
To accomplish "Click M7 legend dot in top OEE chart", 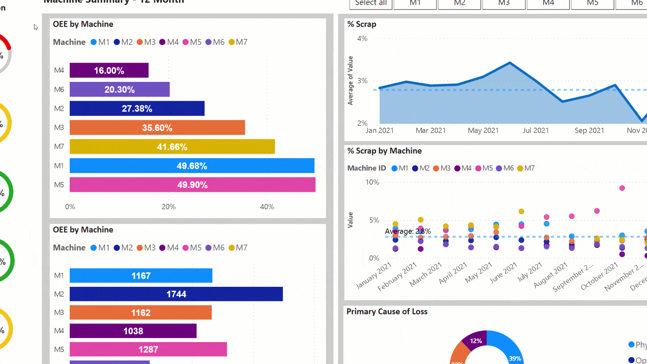I will pos(232,42).
